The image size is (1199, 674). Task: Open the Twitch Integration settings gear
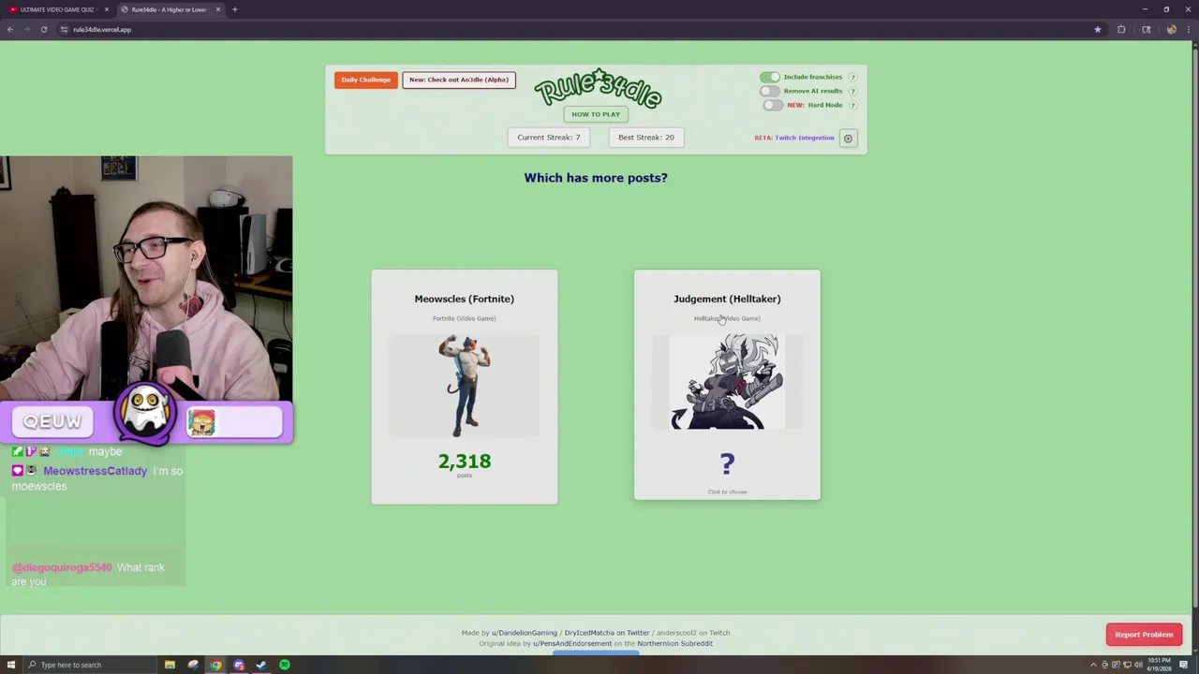(848, 139)
